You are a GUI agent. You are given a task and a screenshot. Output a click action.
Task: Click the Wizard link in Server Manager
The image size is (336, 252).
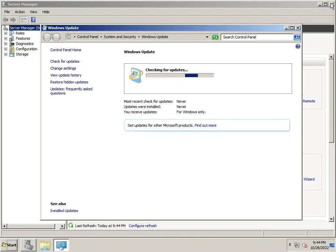click(x=309, y=179)
